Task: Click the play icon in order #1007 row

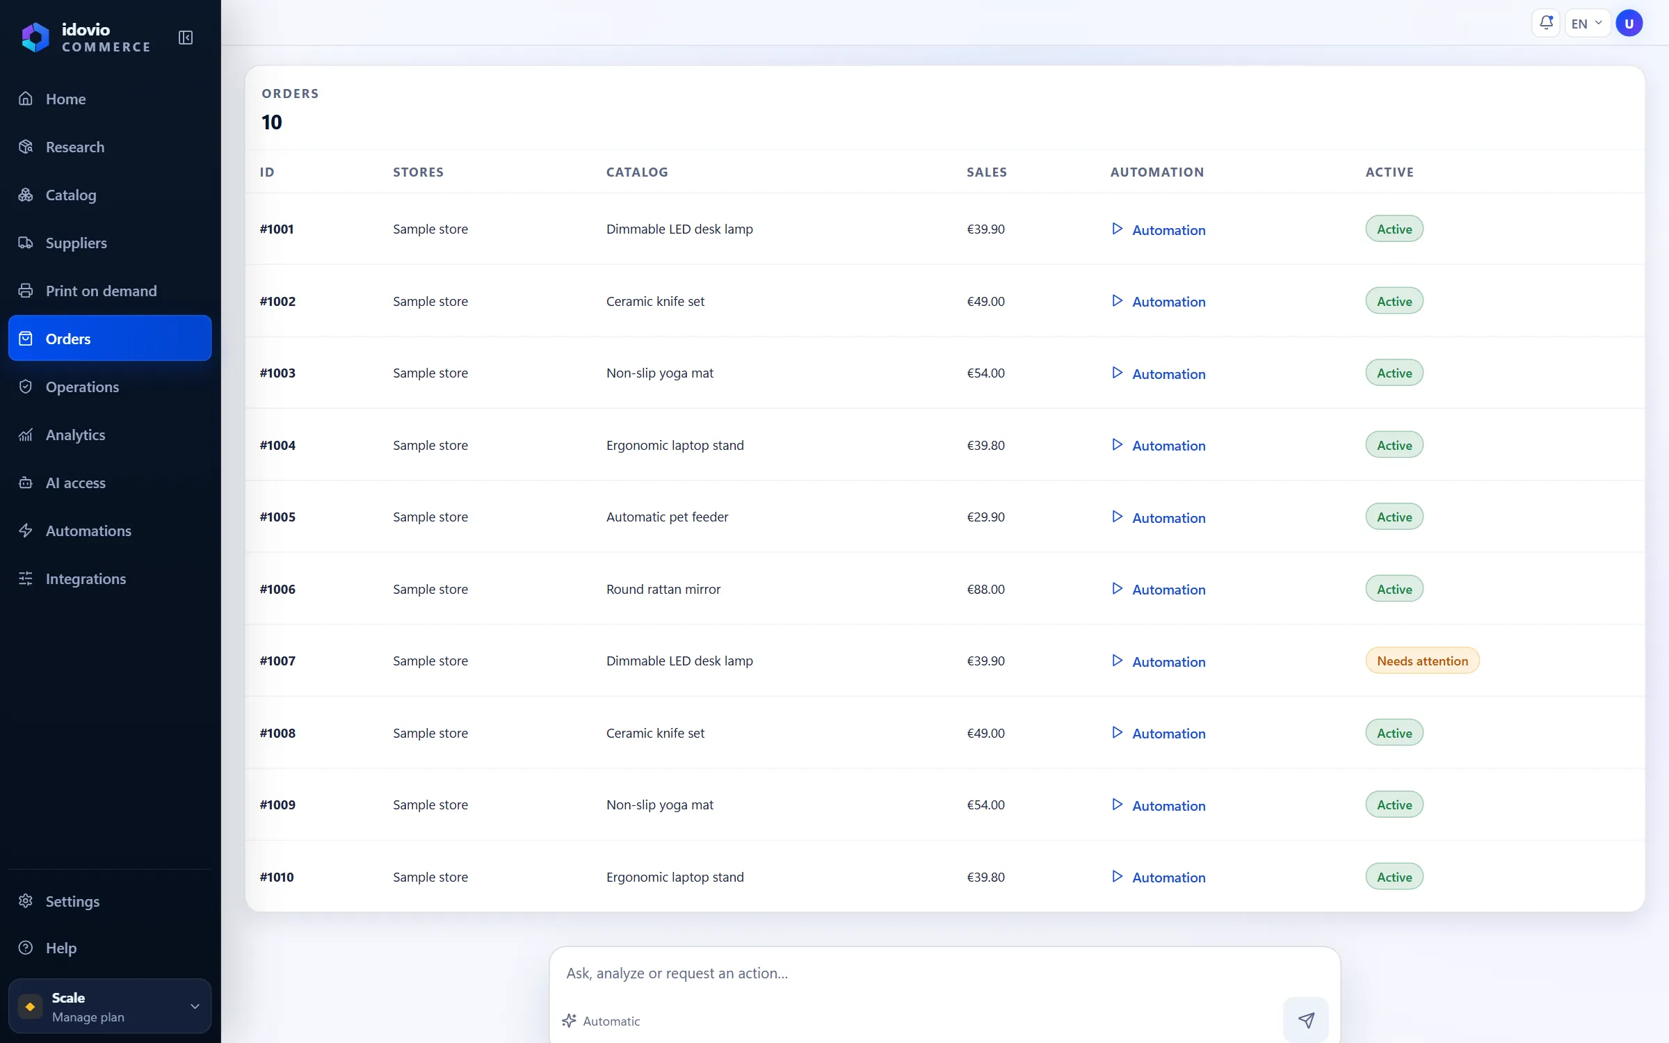Action: (x=1117, y=661)
